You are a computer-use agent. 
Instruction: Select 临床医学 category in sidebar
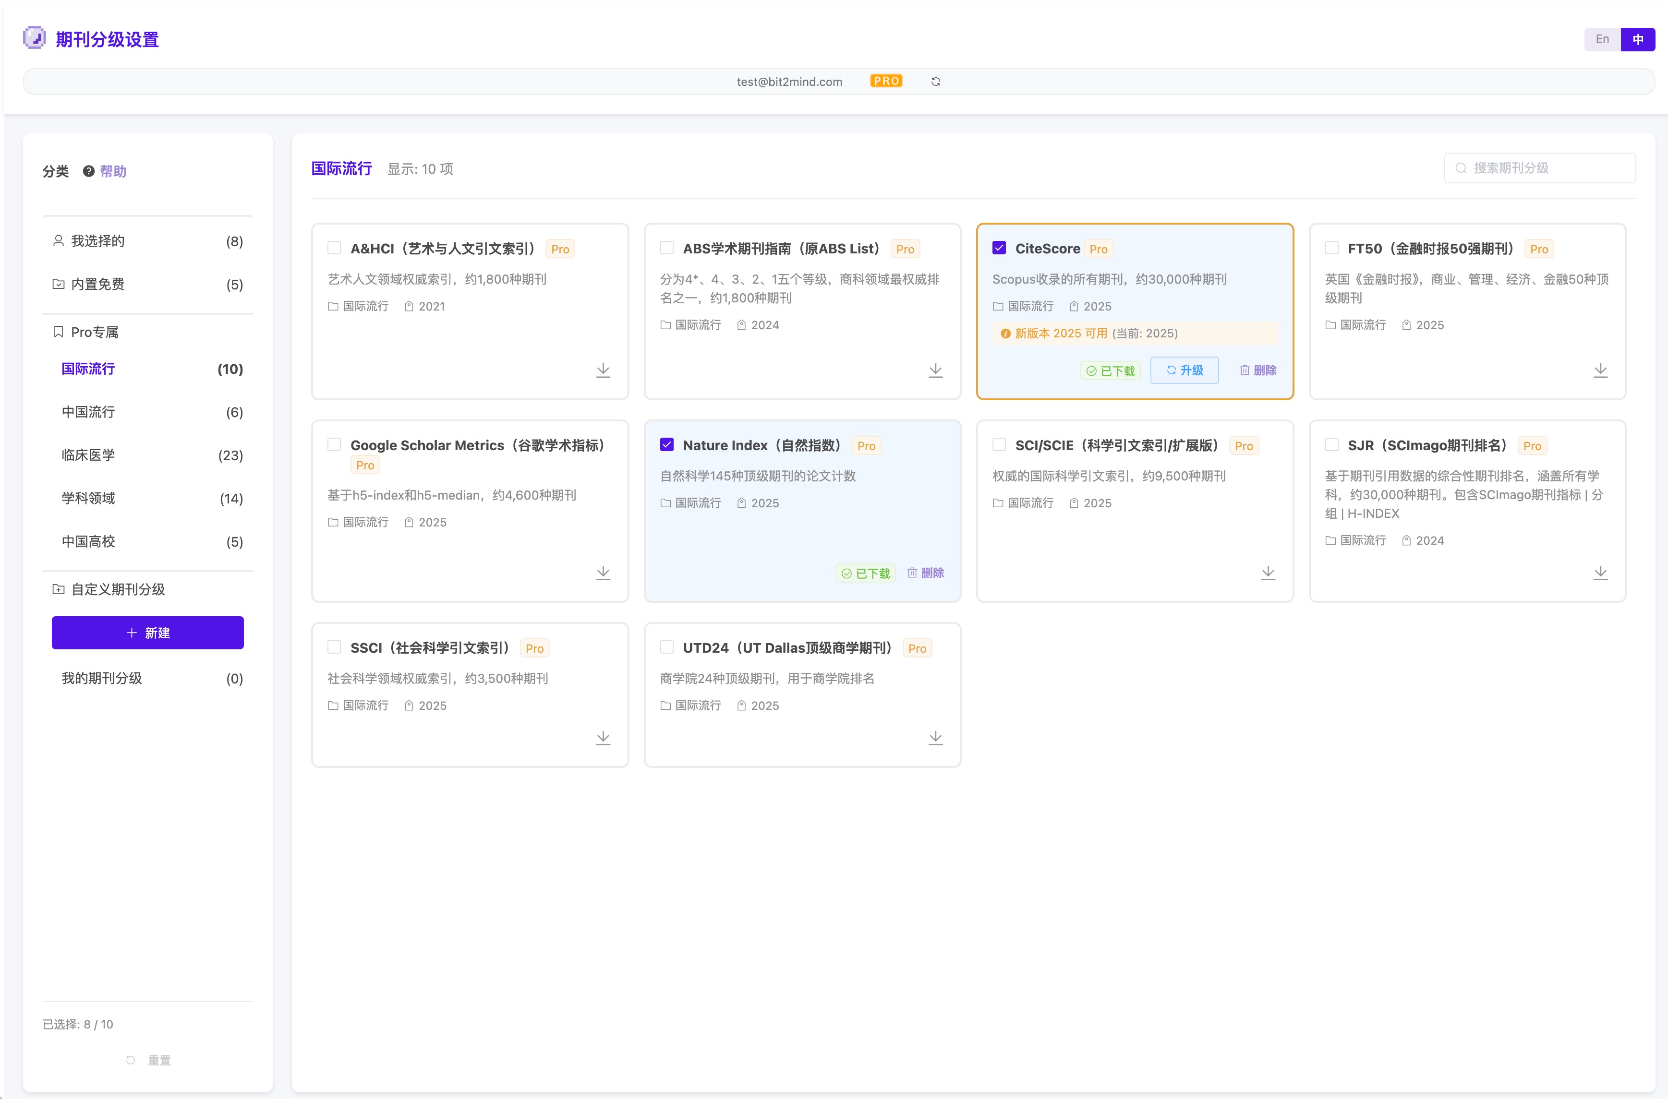click(88, 455)
